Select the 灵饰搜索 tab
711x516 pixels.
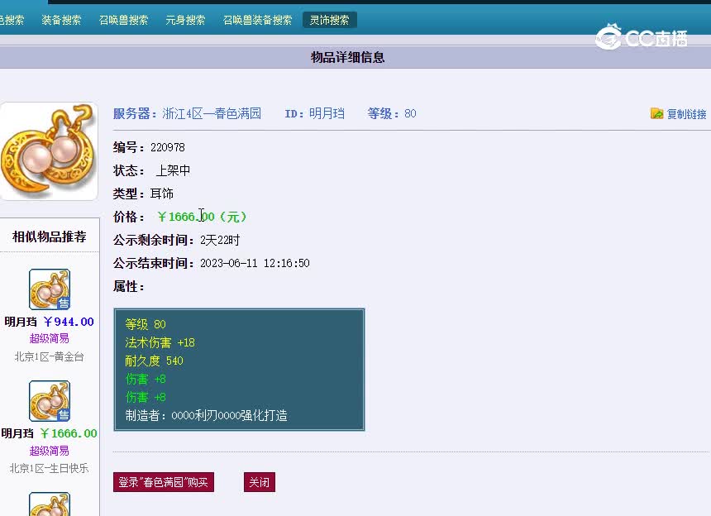330,20
